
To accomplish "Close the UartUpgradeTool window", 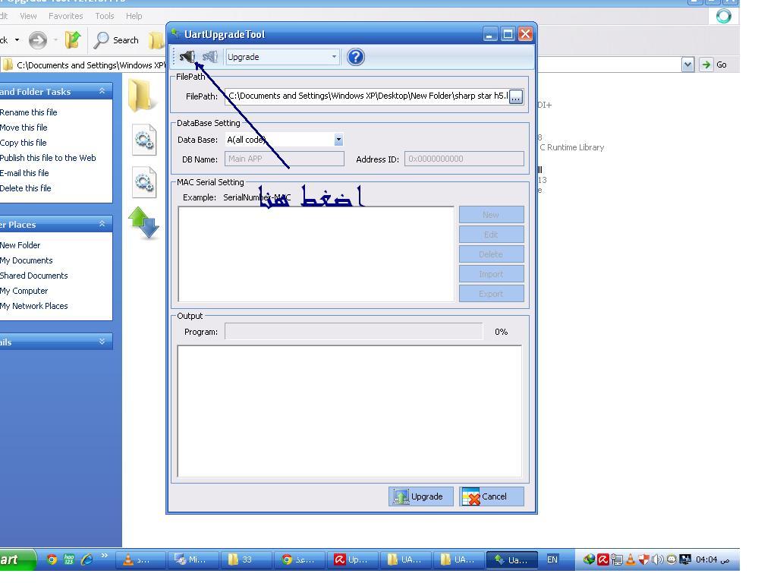I will point(525,34).
